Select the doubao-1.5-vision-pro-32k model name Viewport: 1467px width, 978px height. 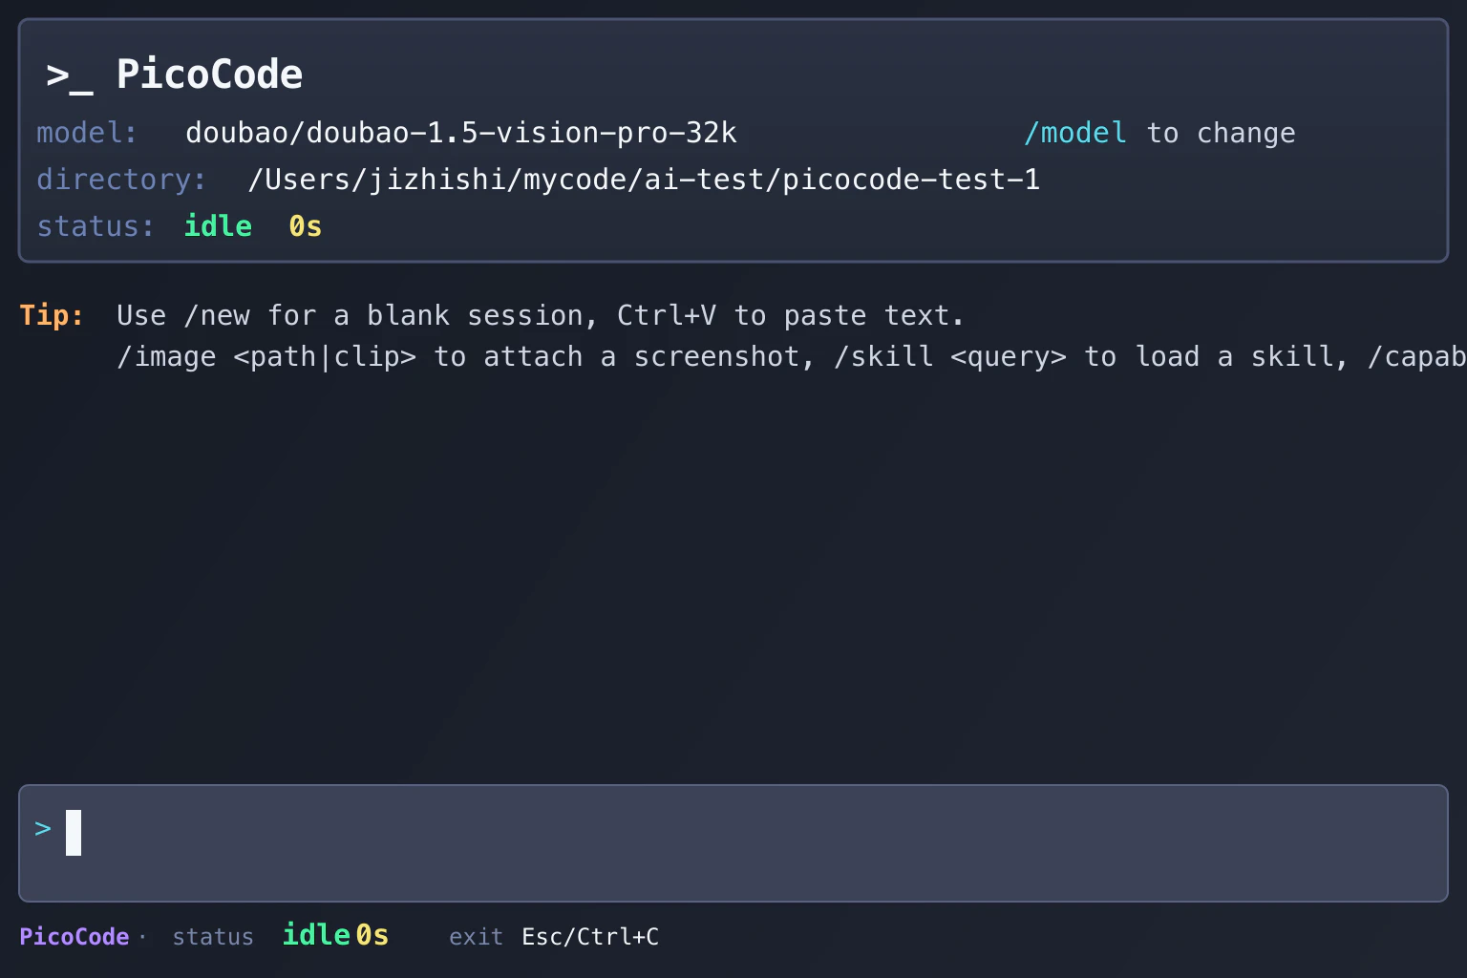coord(461,133)
